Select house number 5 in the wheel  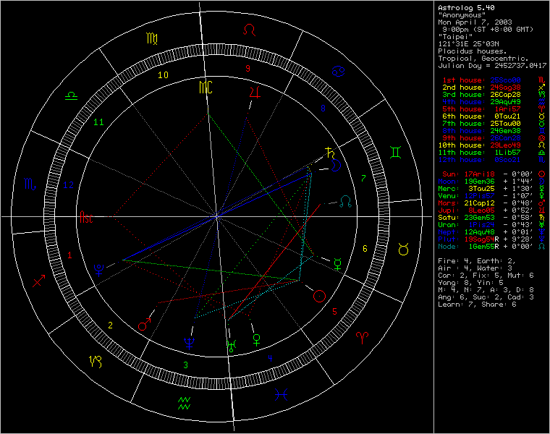(x=334, y=311)
